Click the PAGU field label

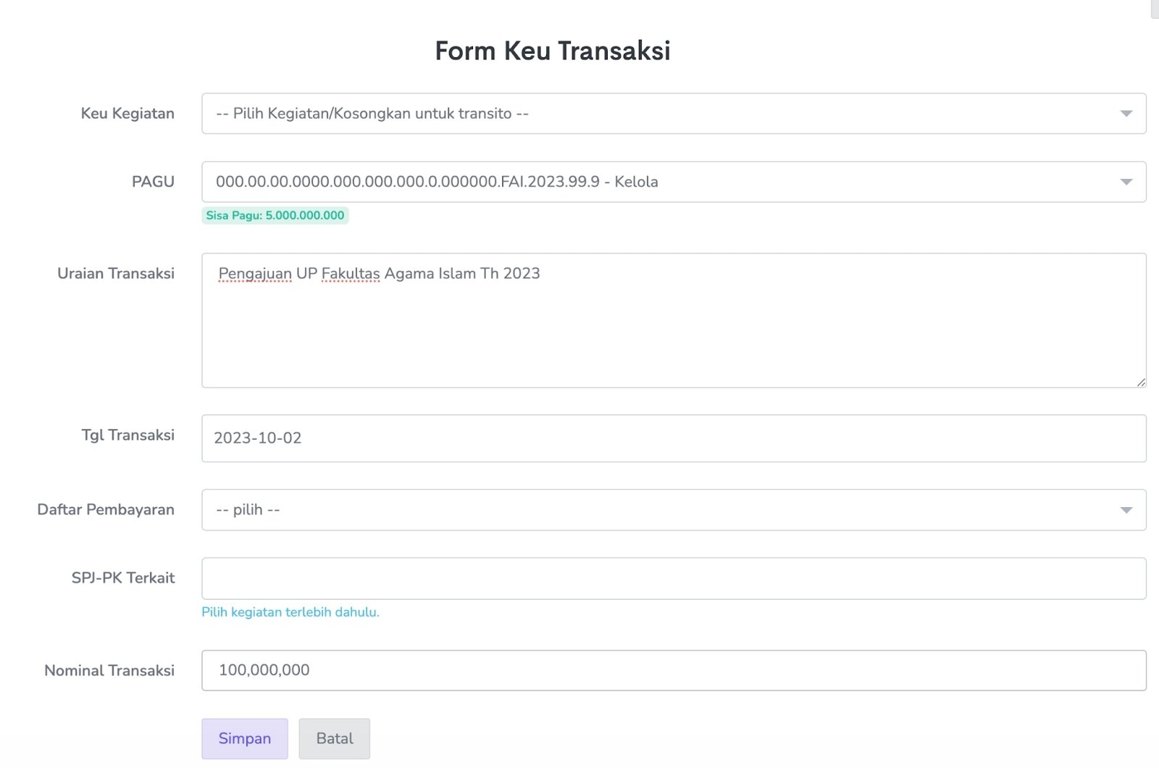click(x=153, y=182)
